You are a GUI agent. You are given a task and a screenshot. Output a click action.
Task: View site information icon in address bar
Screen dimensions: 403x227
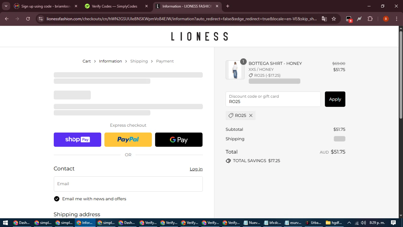pyautogui.click(x=41, y=19)
